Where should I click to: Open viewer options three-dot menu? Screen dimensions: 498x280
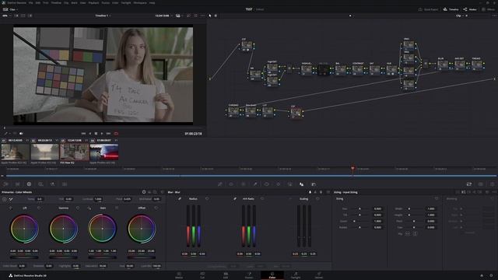point(202,16)
